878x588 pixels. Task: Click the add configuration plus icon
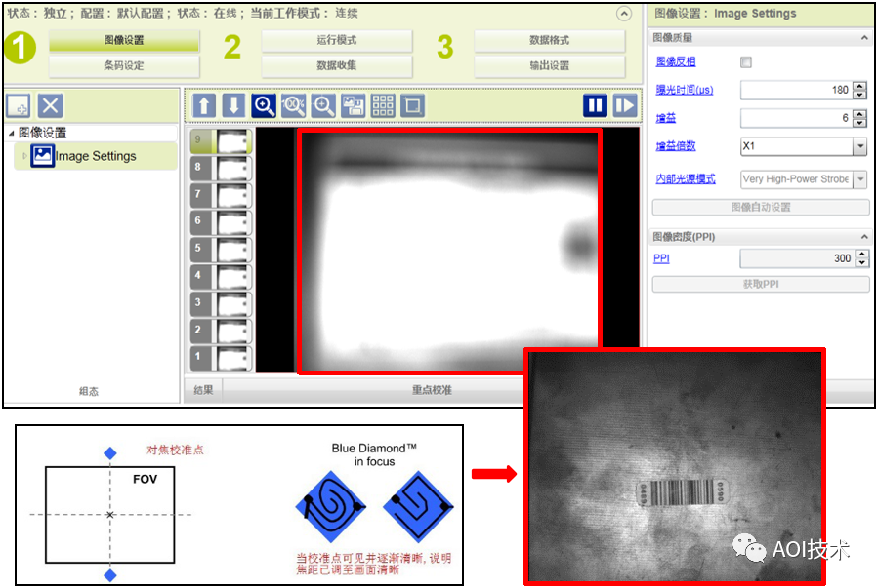[19, 105]
